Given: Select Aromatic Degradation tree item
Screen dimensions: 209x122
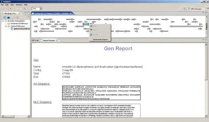Looking at the screenshot, I should tap(16, 21).
